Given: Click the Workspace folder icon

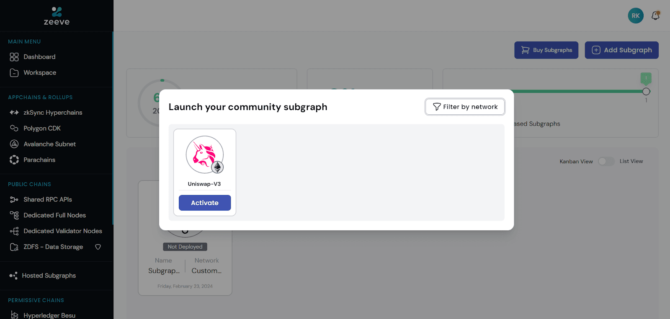Looking at the screenshot, I should [14, 73].
